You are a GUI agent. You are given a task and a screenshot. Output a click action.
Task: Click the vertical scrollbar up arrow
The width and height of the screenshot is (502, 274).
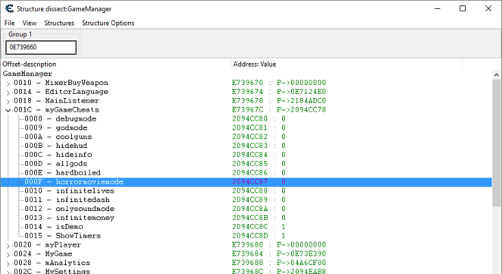497,75
